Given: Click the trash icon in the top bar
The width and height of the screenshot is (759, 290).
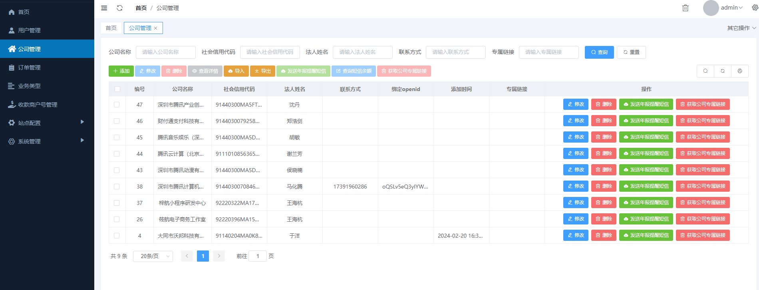Looking at the screenshot, I should click(685, 8).
